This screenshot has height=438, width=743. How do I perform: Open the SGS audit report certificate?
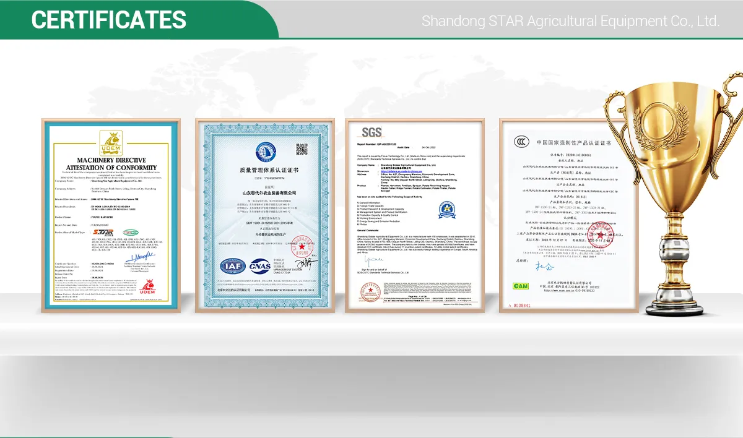[415, 217]
